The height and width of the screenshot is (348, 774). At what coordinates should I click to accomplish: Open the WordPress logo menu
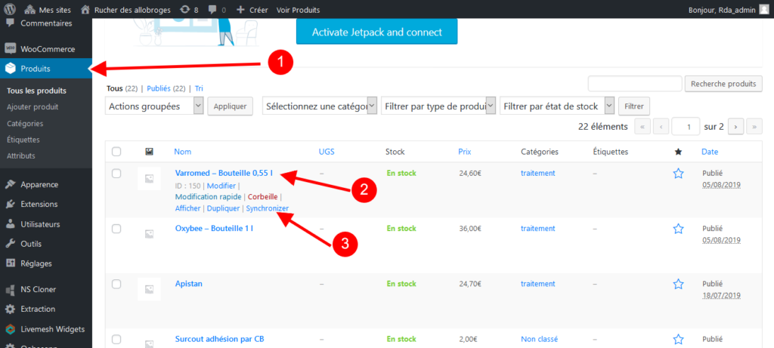tap(11, 9)
